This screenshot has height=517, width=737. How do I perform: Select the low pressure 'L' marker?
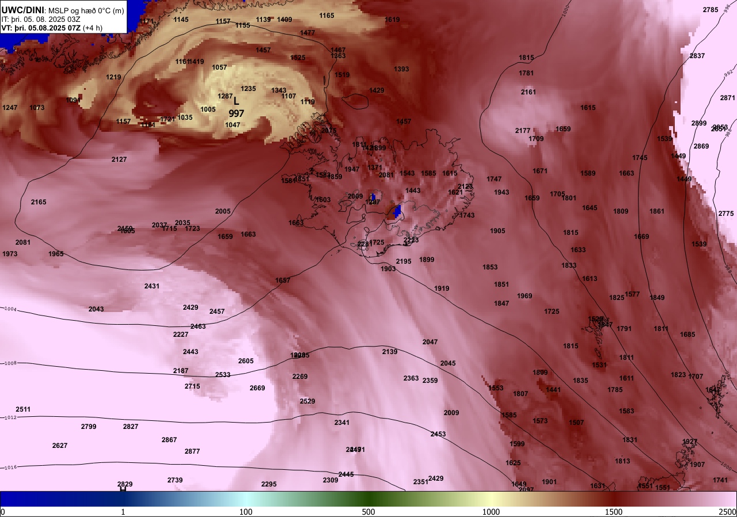click(236, 101)
